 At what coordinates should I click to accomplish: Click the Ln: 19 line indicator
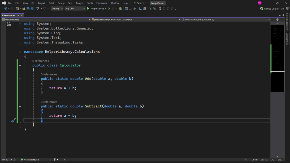[255, 160]
